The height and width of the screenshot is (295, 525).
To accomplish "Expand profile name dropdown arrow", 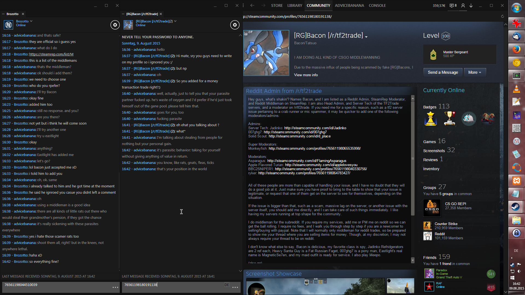I will click(366, 37).
